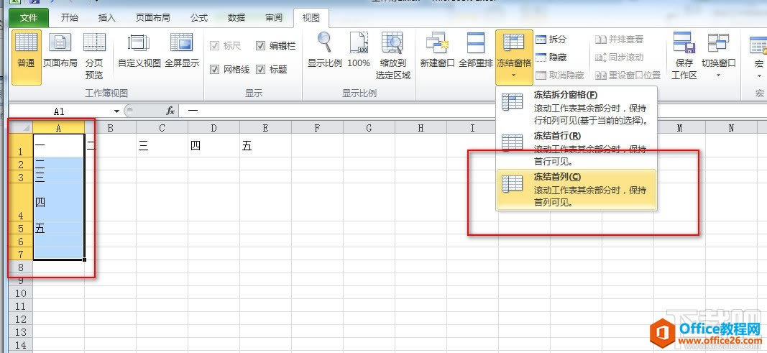Open the File (文件) tab
The height and width of the screenshot is (353, 767).
pos(29,17)
